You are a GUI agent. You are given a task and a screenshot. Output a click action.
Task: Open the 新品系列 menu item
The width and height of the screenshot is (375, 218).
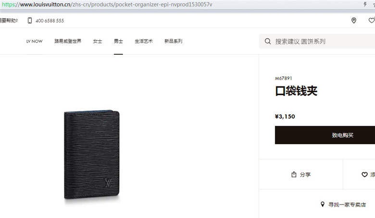[x=174, y=41]
